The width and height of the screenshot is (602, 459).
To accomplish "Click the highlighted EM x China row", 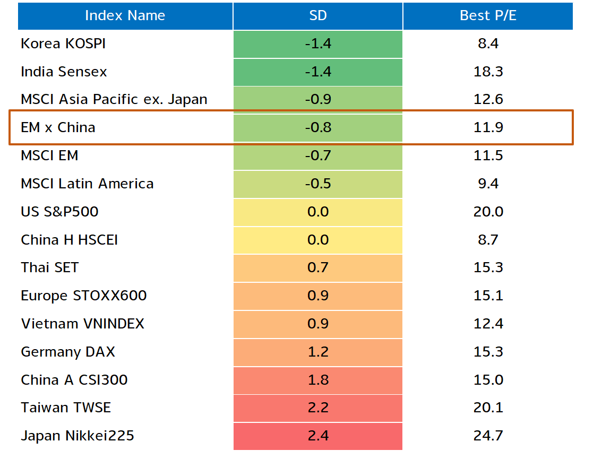I will coord(291,127).
